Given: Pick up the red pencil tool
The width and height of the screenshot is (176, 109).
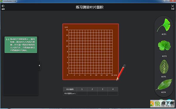Looking at the screenshot, I should pyautogui.click(x=121, y=72).
